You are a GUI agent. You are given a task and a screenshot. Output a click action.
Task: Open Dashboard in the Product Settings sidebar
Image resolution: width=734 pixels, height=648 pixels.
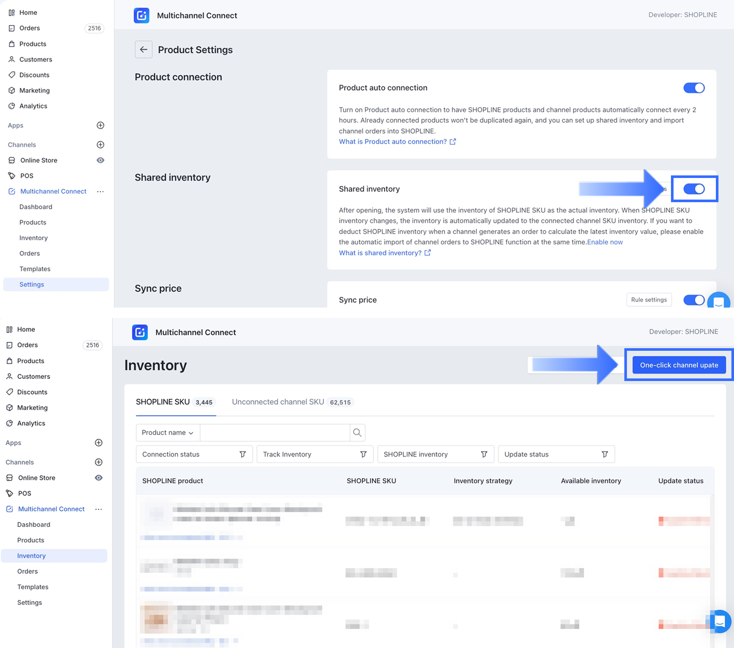point(36,207)
